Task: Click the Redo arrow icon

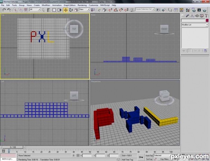Action: tap(9, 10)
